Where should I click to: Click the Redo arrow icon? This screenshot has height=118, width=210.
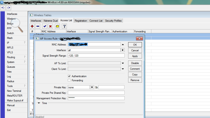point(9,8)
